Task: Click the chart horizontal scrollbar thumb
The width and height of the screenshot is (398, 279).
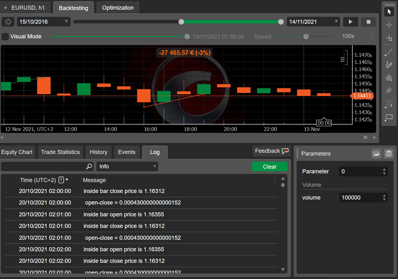Action: [365, 137]
